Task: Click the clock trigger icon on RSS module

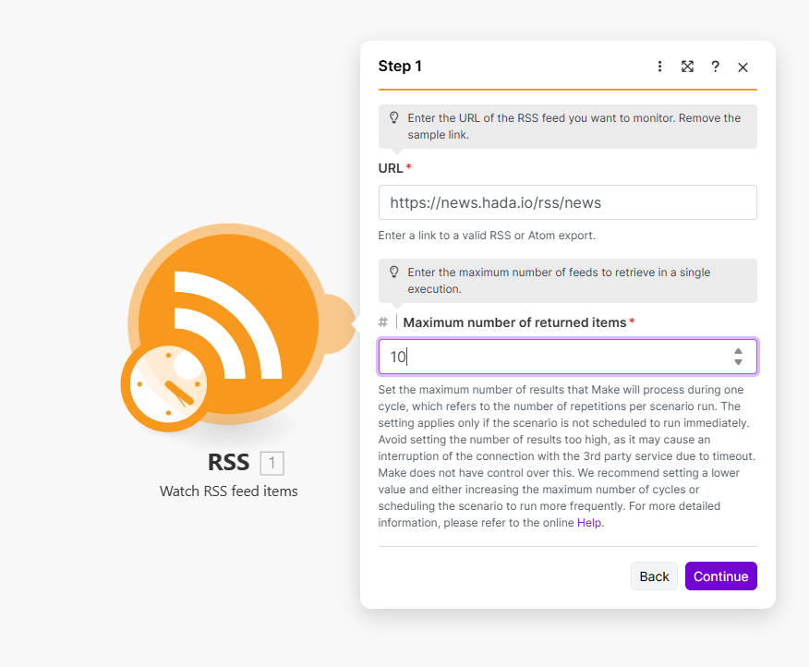Action: 168,384
